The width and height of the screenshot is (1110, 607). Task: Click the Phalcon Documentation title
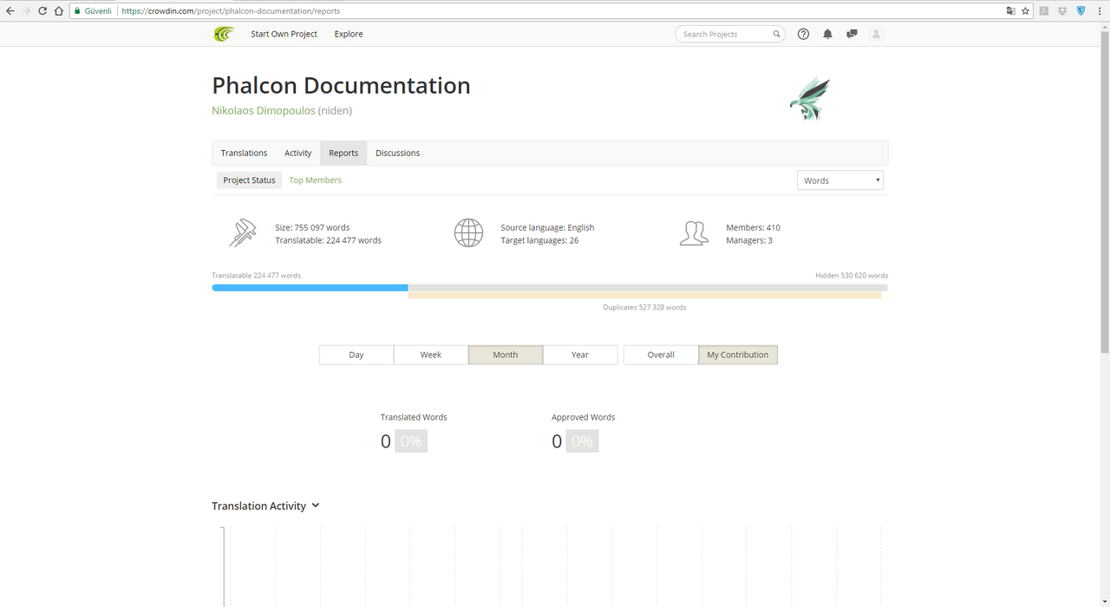click(341, 86)
